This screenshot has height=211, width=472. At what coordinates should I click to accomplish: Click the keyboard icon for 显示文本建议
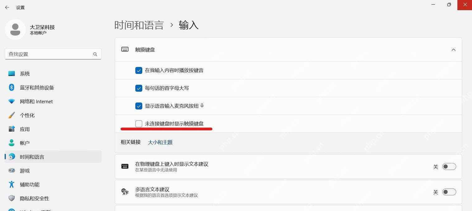125,166
